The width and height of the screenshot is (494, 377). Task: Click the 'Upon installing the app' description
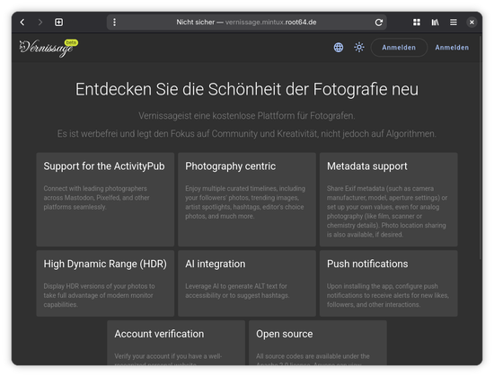388,295
